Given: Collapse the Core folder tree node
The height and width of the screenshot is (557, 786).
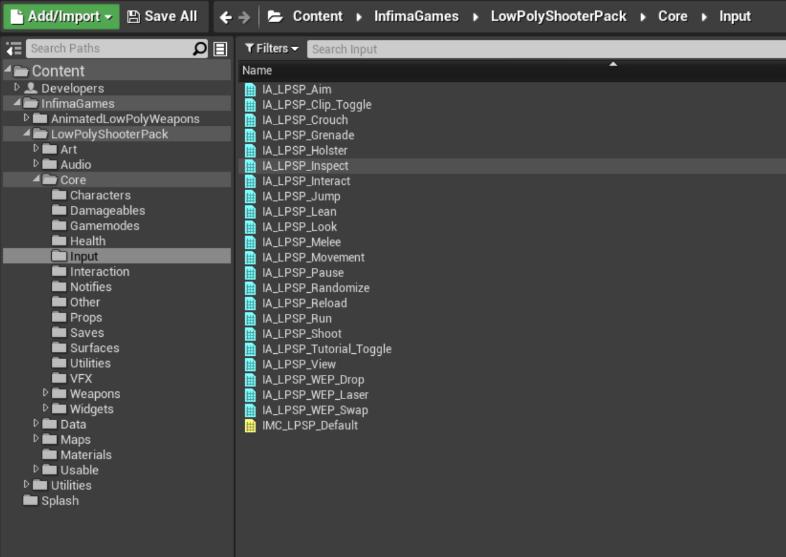Looking at the screenshot, I should 35,180.
